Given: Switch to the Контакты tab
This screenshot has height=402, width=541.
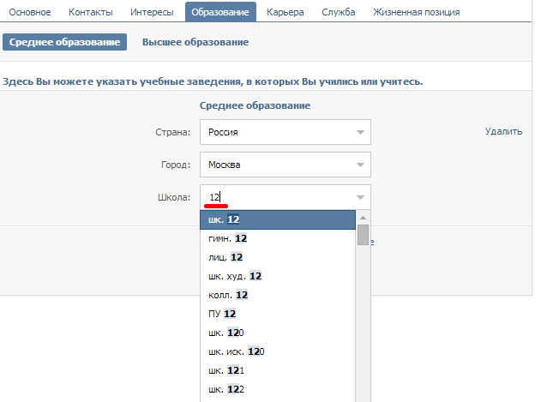Looking at the screenshot, I should coord(90,12).
